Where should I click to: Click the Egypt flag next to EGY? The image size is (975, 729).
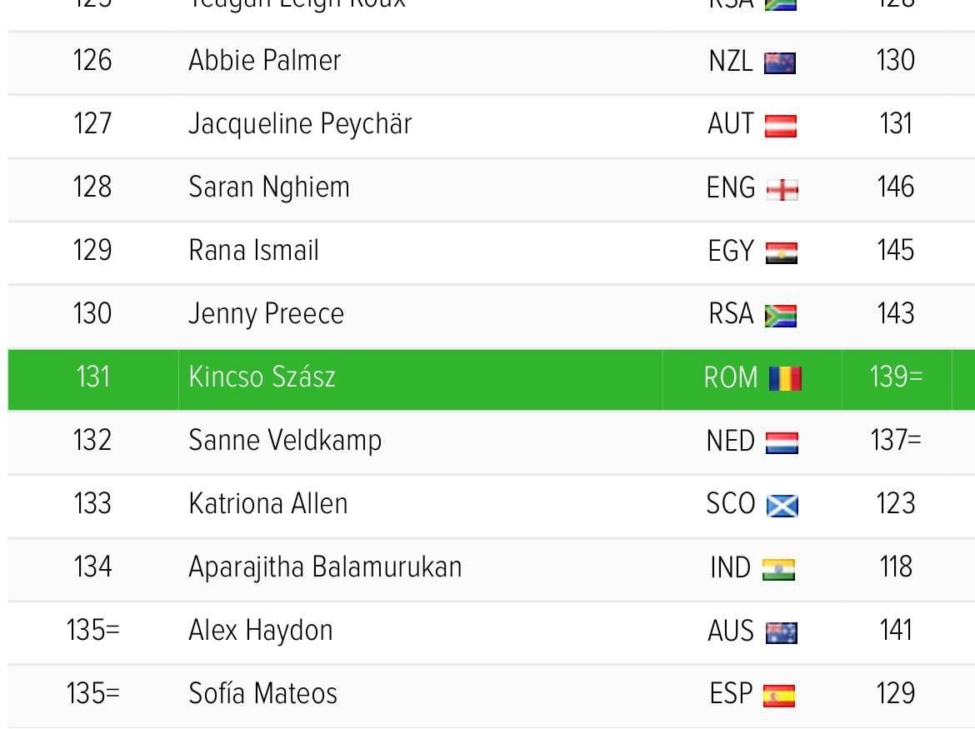pyautogui.click(x=781, y=253)
